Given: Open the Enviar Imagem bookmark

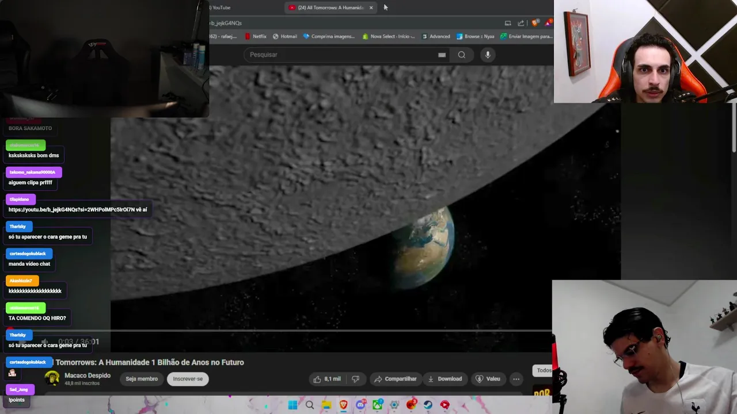Looking at the screenshot, I should pos(526,36).
